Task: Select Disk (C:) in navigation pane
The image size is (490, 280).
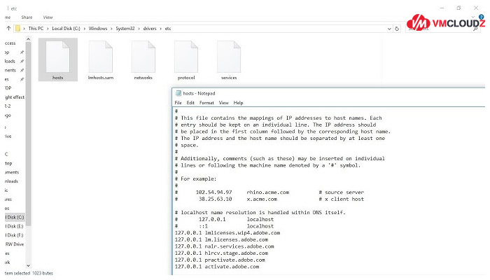Action: click(x=15, y=217)
